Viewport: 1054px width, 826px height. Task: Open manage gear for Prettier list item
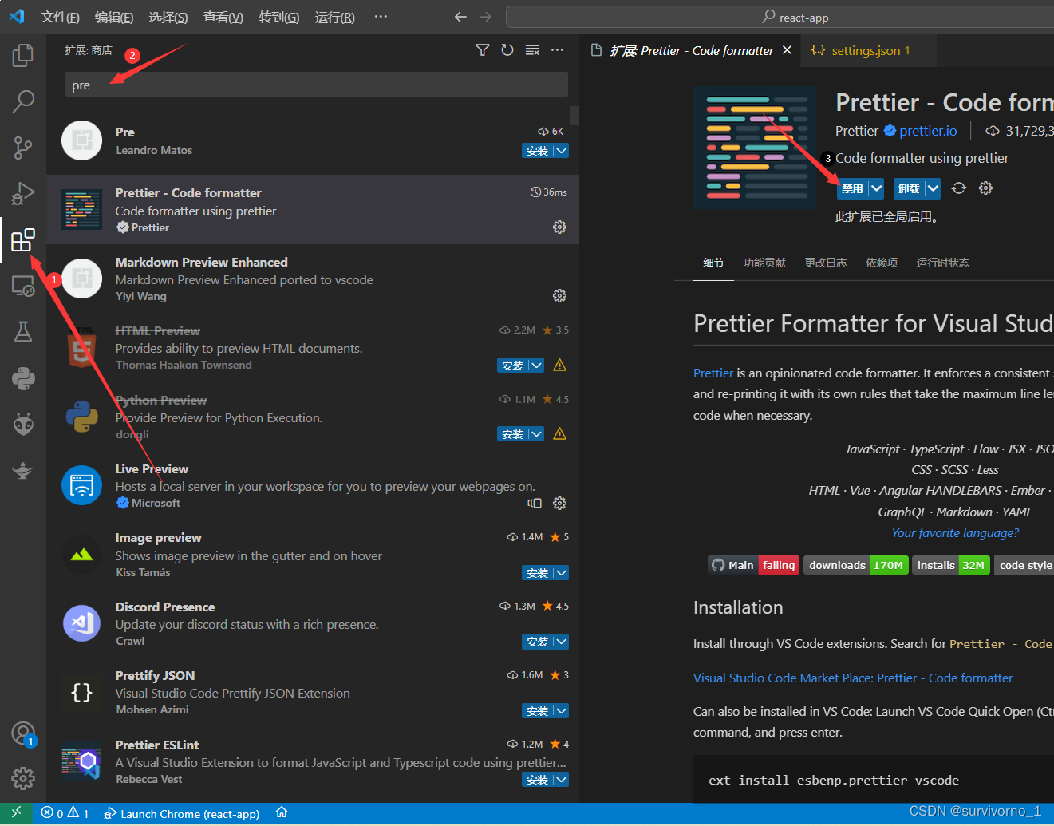pyautogui.click(x=559, y=227)
